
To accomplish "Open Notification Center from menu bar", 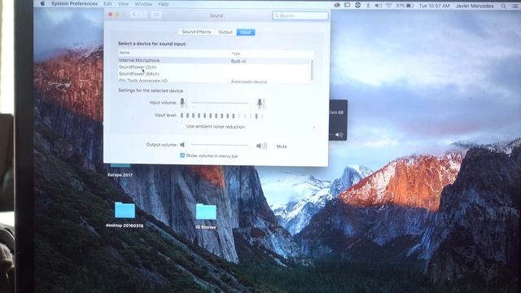I will pos(514,6).
